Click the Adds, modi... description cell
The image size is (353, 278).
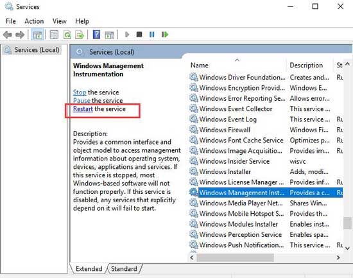point(309,171)
